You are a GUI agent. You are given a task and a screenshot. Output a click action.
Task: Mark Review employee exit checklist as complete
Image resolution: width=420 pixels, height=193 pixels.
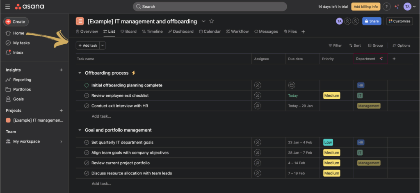click(87, 95)
